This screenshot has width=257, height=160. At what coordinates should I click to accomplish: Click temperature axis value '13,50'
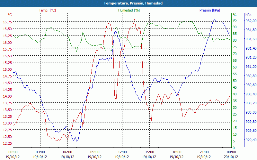point(7,109)
